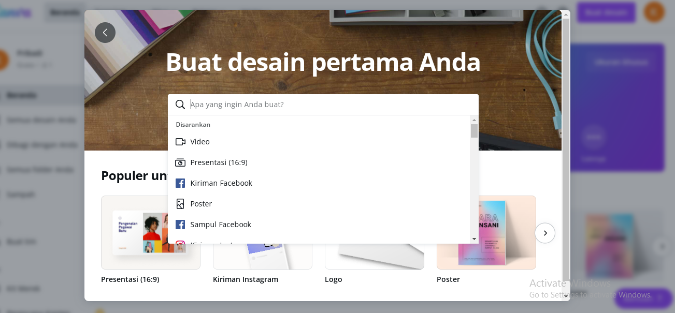The width and height of the screenshot is (675, 313).
Task: Click the purple help button at bottom right
Action: [643, 298]
